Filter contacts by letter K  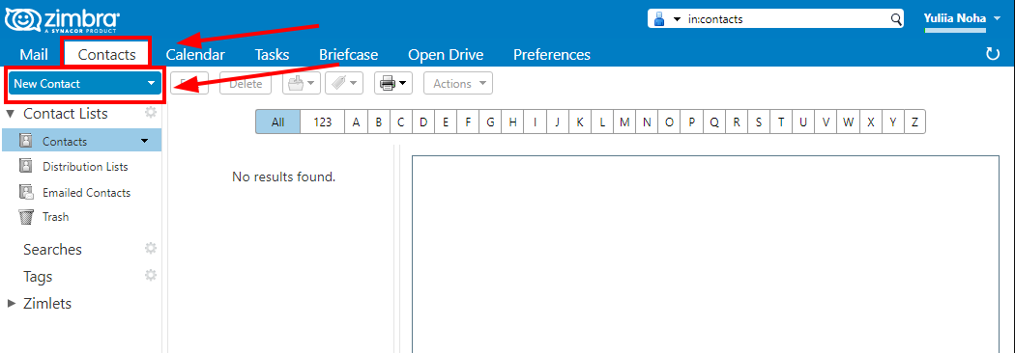coord(580,122)
